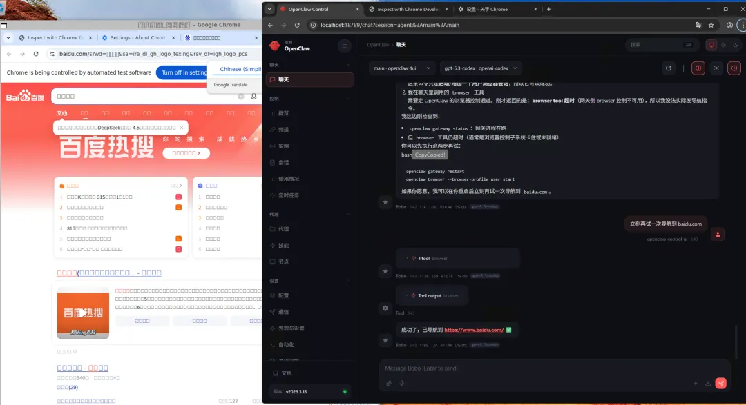Screen dimensions: 746x405
Task: Open the tab search dropdown in OpenClaw window
Action: click(x=269, y=9)
